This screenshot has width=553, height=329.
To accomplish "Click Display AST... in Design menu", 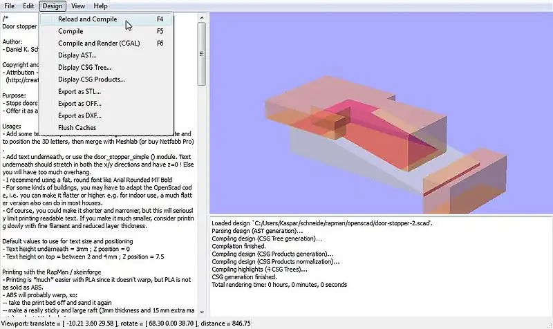I will (x=77, y=55).
